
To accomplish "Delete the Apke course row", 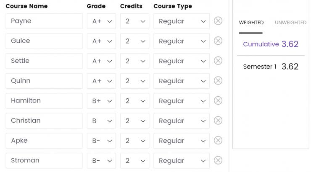I will 218,141.
